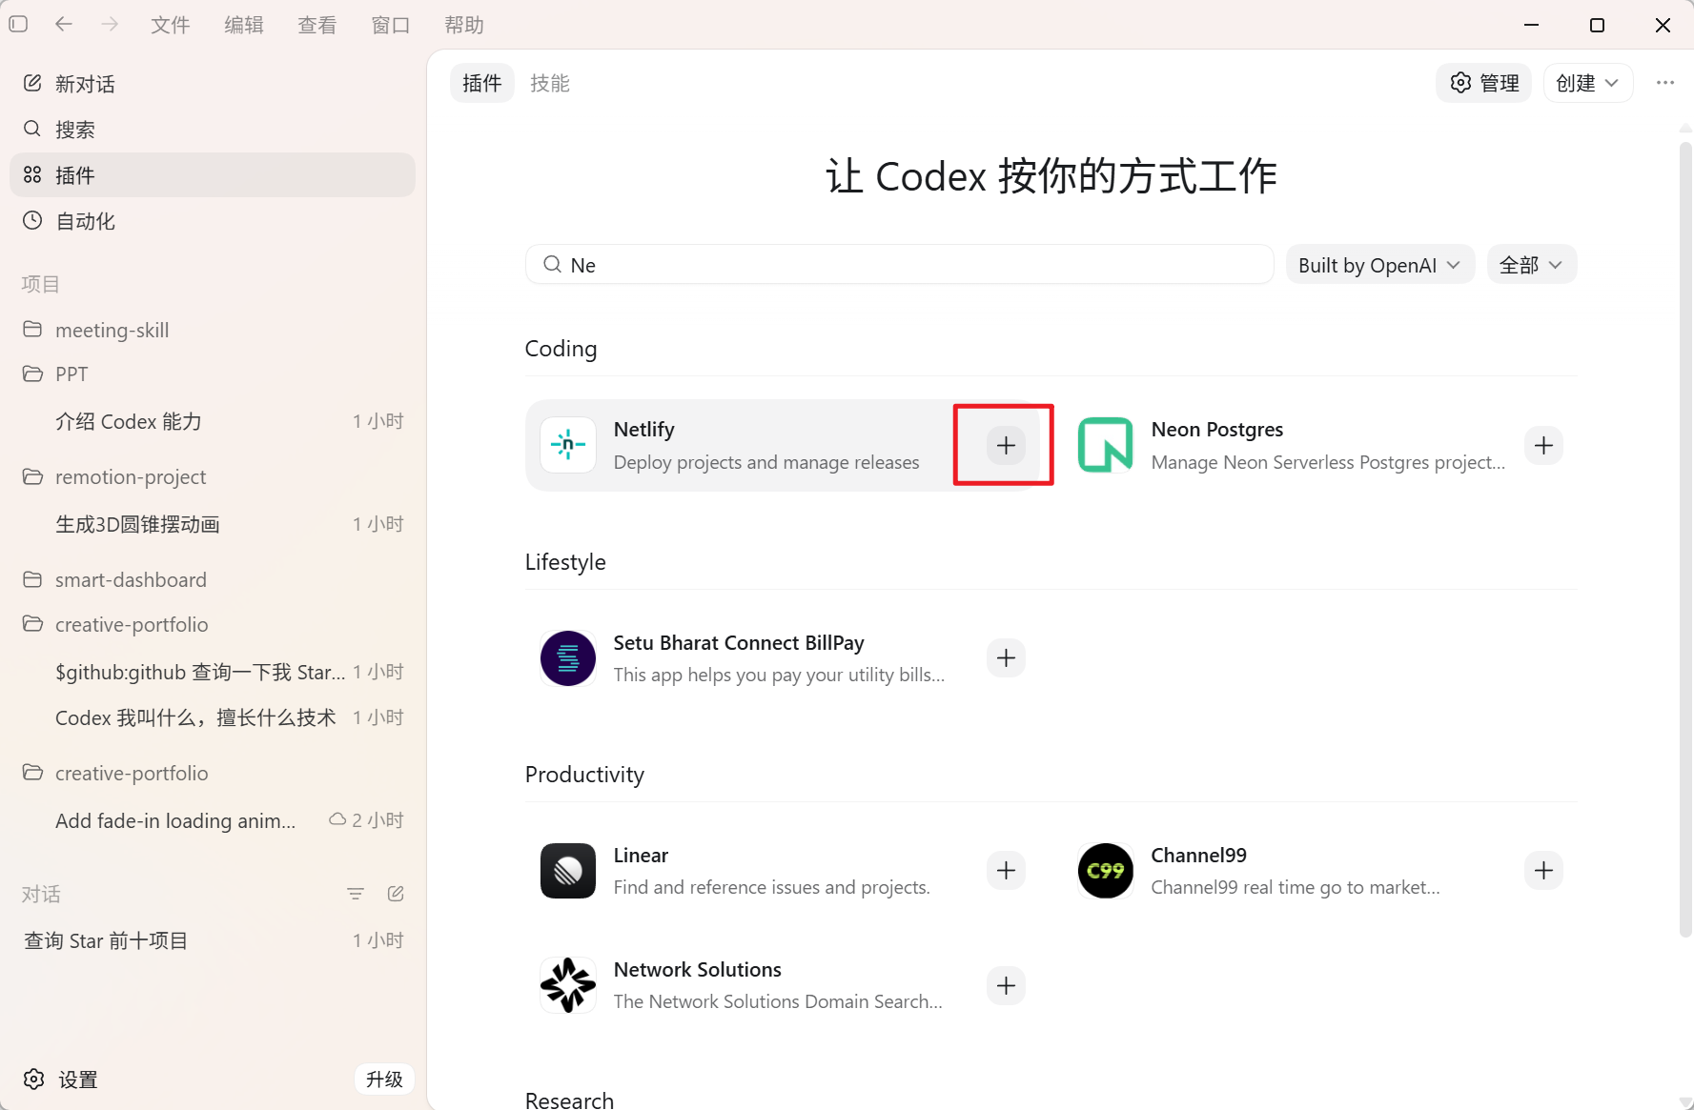
Task: Collapse the second creative-portfolio folder
Action: [213, 773]
